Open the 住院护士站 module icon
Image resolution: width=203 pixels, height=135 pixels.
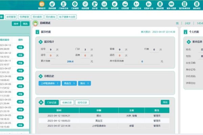tap(149, 4)
